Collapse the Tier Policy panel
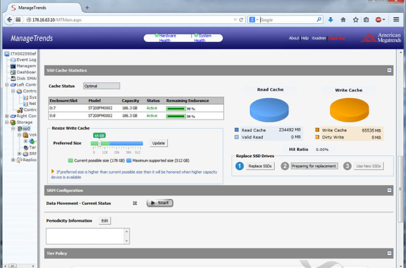 (389, 253)
